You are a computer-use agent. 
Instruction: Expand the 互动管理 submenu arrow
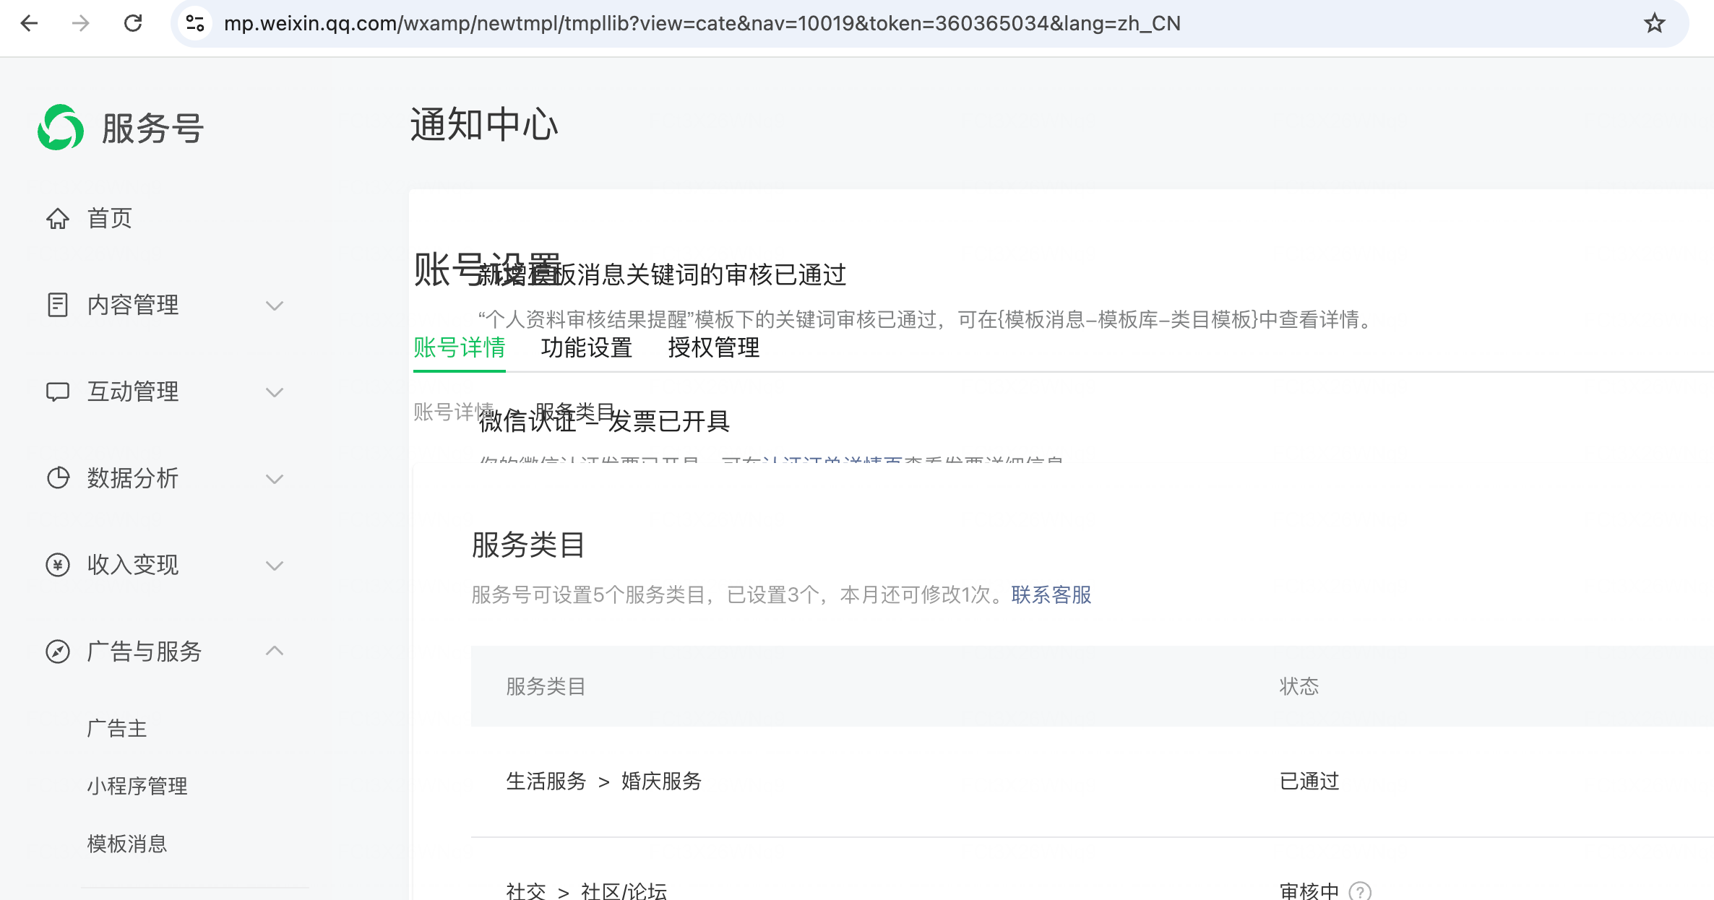click(x=275, y=392)
